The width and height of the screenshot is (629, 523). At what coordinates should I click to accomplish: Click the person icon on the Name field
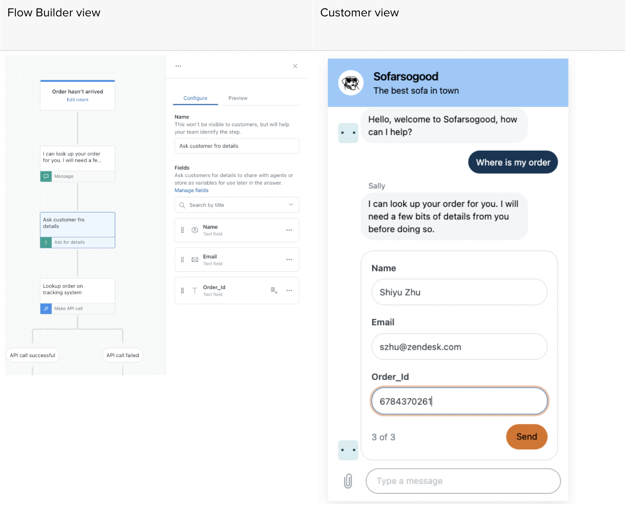pos(195,230)
